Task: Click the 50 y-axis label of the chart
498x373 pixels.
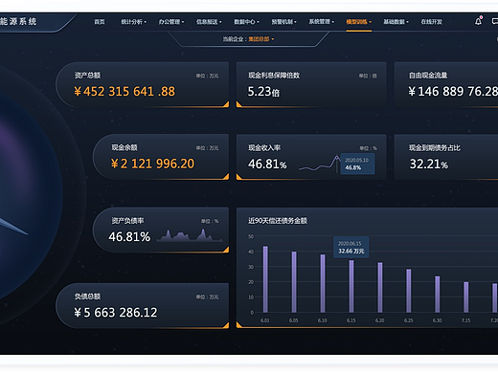Action: click(x=251, y=236)
